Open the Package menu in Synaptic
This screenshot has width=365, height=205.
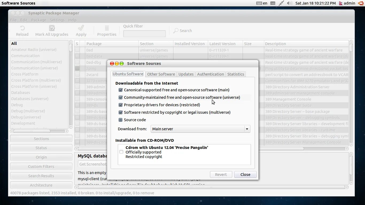pyautogui.click(x=39, y=20)
